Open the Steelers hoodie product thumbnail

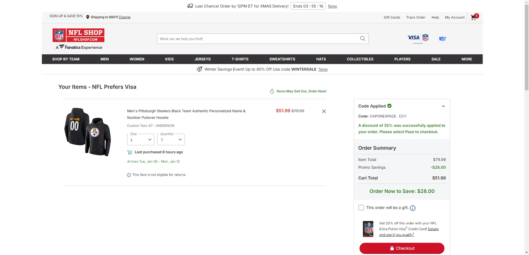point(88,132)
